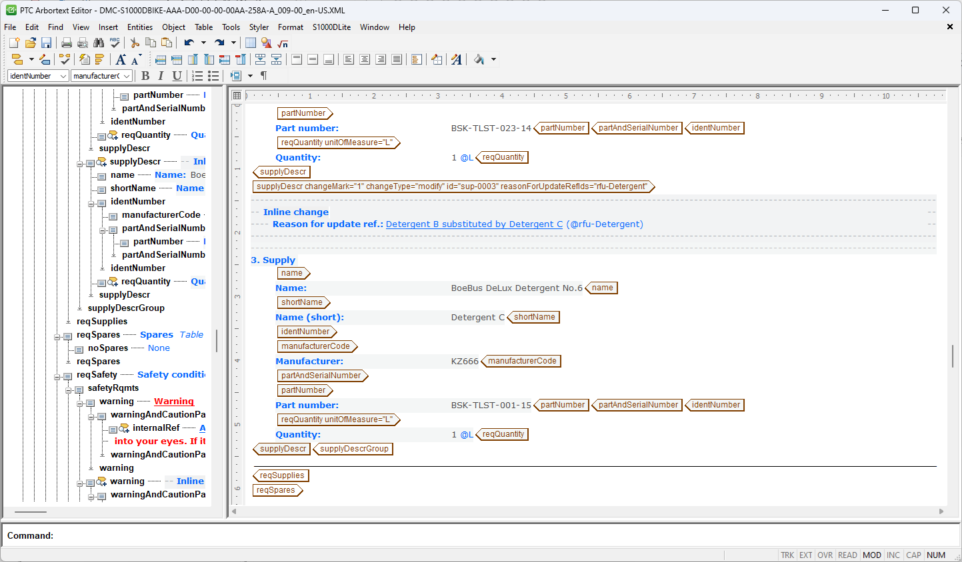Toggle italic formatting
The image size is (962, 562).
coord(161,76)
